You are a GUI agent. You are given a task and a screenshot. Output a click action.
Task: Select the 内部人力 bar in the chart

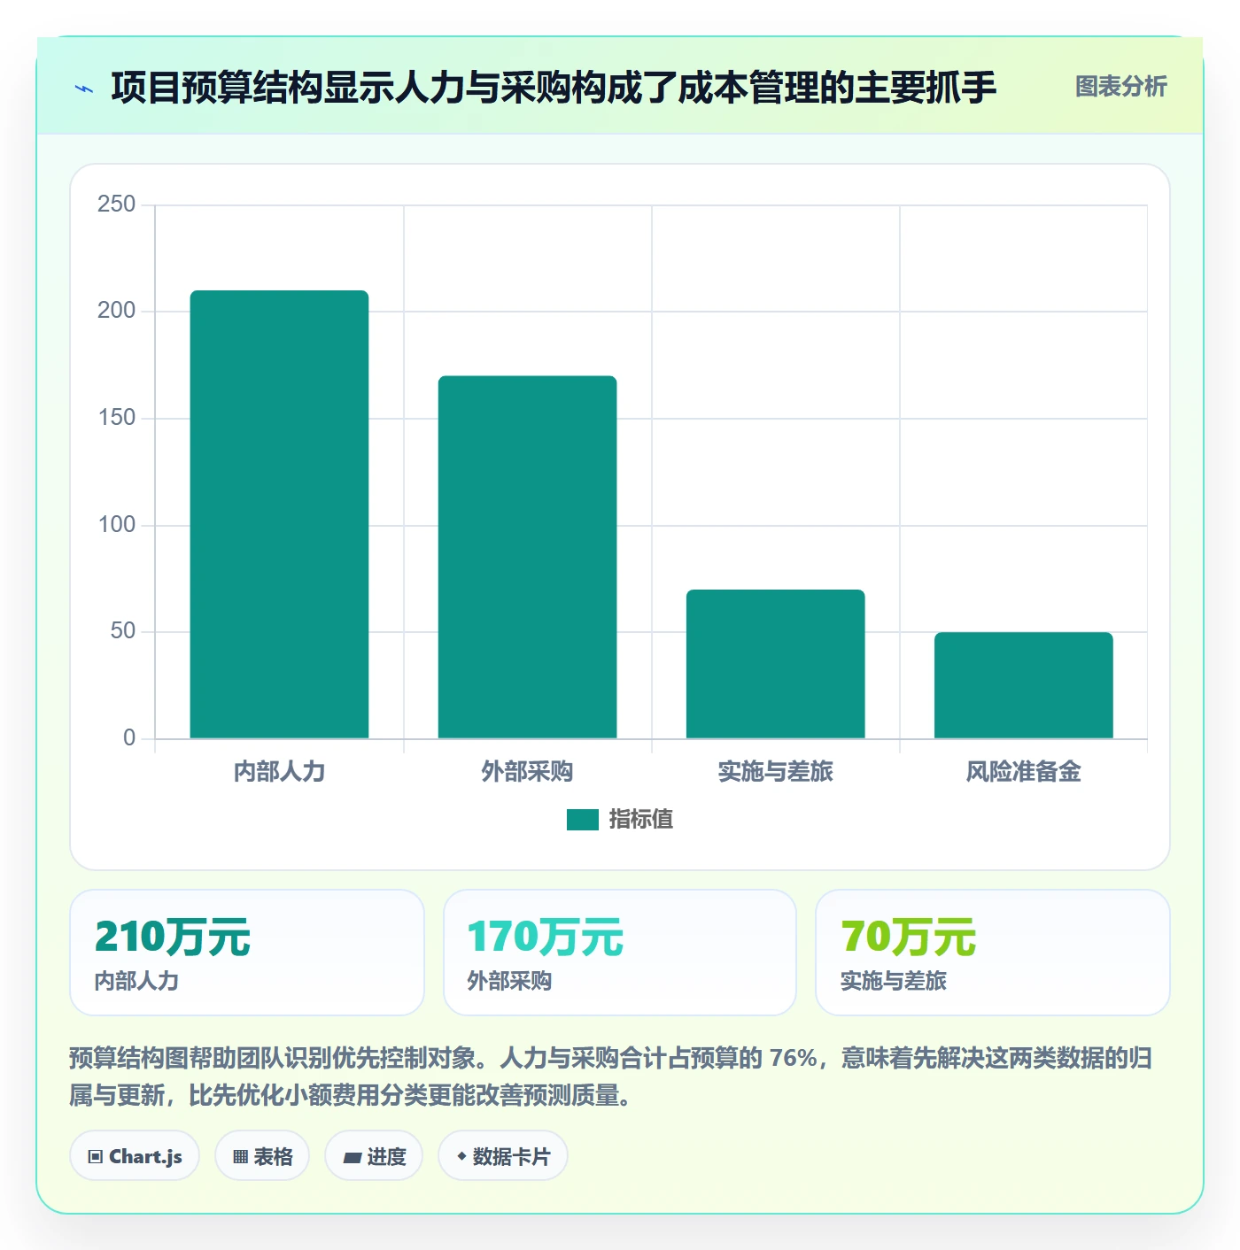pyautogui.click(x=279, y=514)
